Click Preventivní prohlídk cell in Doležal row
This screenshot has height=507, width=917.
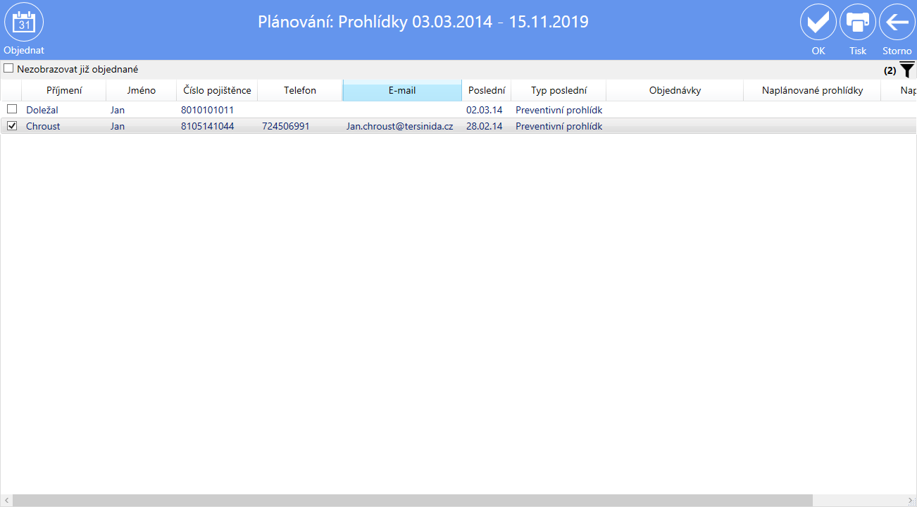[x=559, y=110]
